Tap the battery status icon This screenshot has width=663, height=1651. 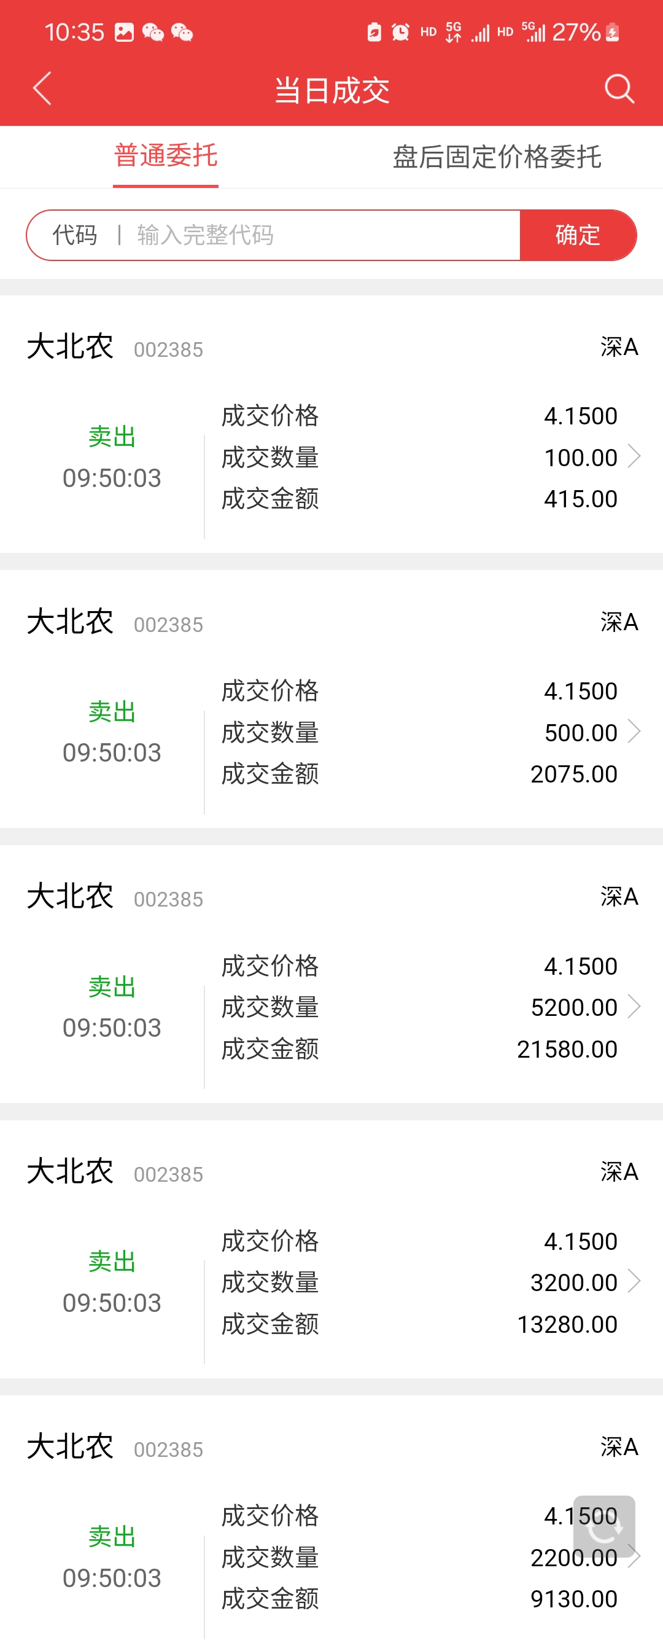tap(613, 32)
